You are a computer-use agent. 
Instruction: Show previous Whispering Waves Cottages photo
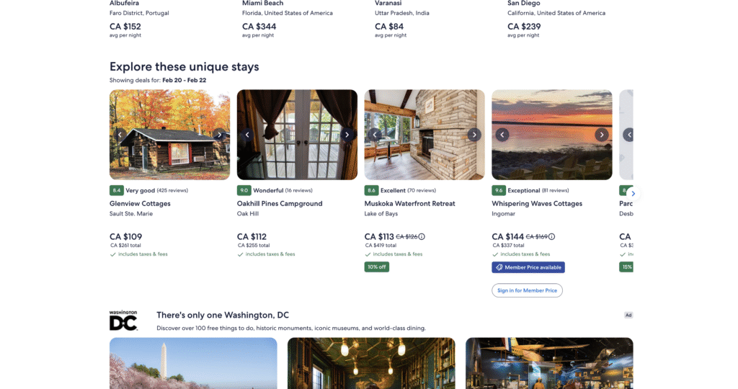pos(502,135)
